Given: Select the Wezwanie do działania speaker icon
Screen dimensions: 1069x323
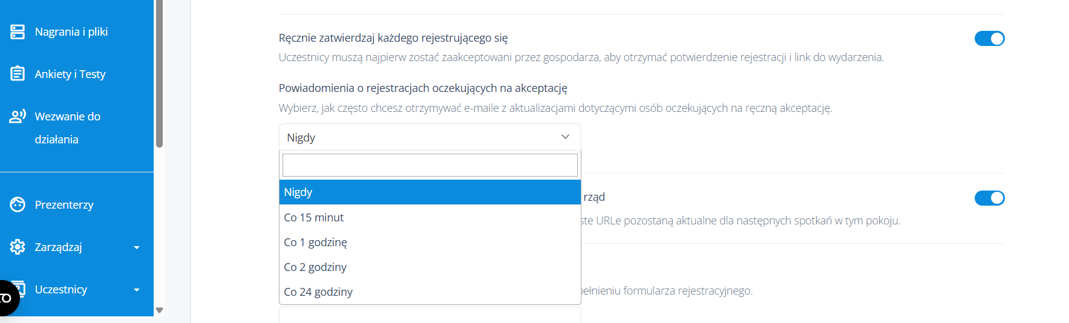Looking at the screenshot, I should tap(18, 116).
